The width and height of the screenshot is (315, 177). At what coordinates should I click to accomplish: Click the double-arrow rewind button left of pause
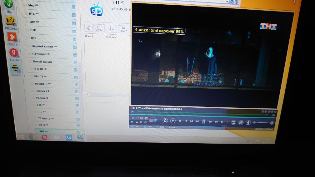pyautogui.click(x=197, y=121)
